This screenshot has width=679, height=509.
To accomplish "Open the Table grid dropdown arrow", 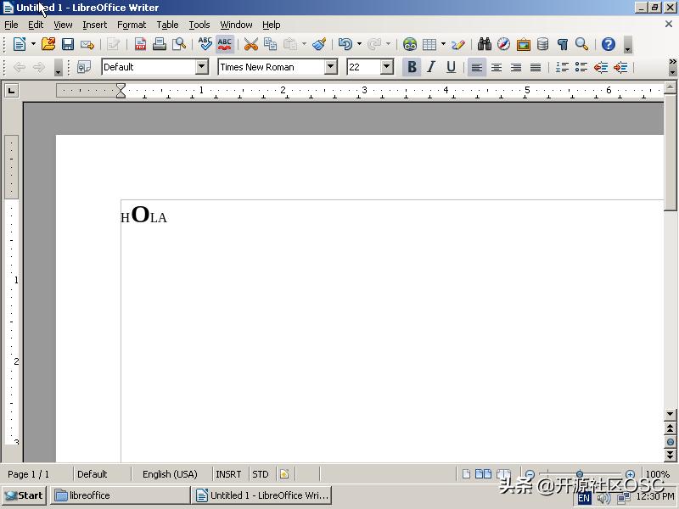I will pyautogui.click(x=443, y=44).
